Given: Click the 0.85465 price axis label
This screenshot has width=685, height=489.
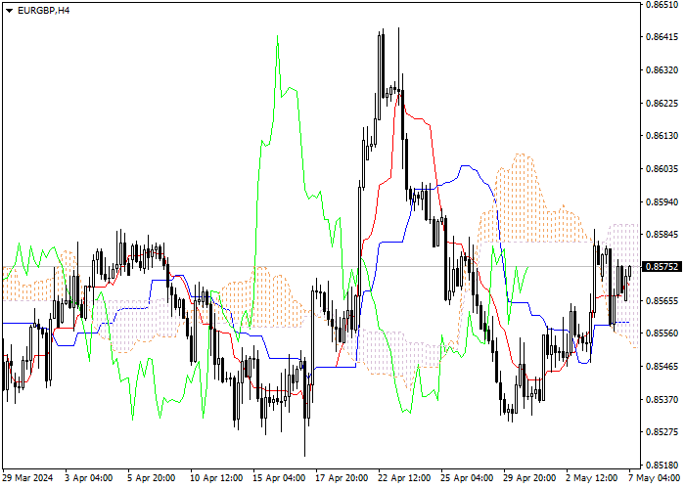Looking at the screenshot, I should (x=662, y=367).
